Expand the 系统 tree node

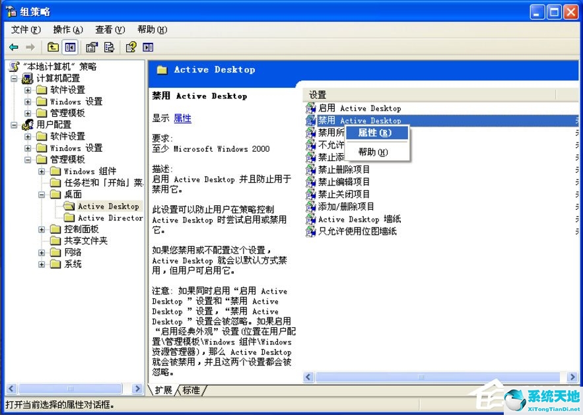click(x=41, y=263)
